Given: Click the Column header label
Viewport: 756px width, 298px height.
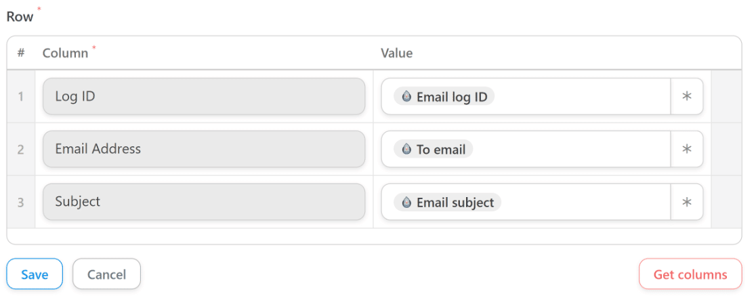Looking at the screenshot, I should 65,53.
